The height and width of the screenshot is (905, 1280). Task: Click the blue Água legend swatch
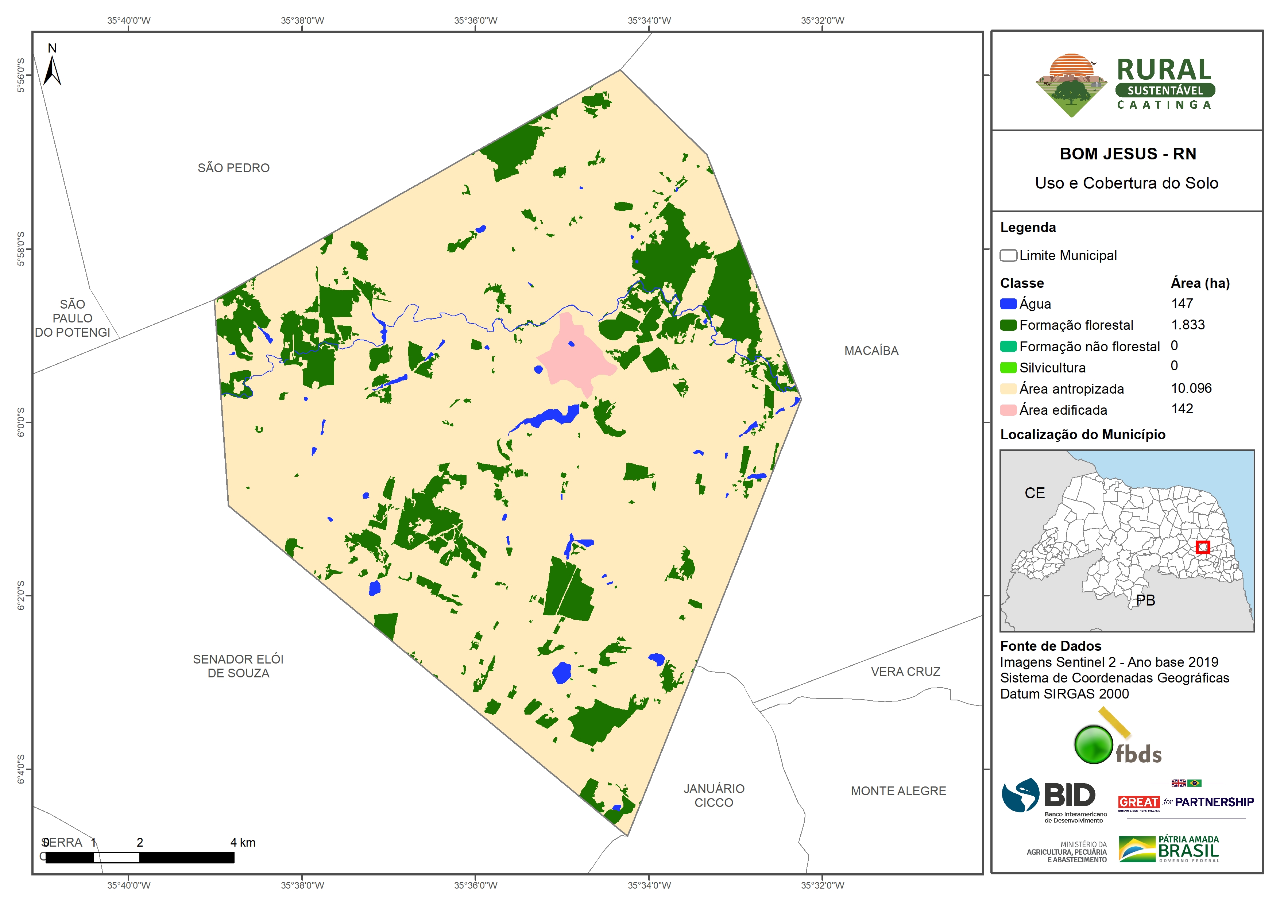[1008, 304]
